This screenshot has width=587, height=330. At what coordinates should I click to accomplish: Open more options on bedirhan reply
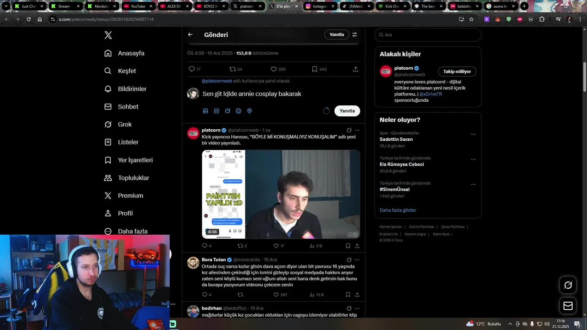[357, 308]
